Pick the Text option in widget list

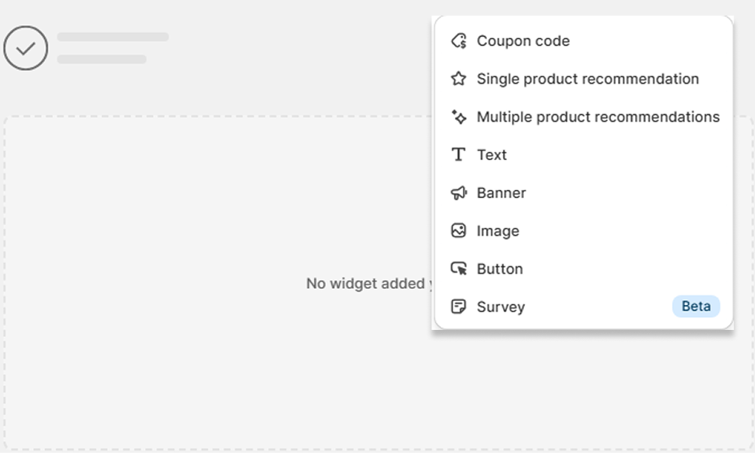pos(492,154)
